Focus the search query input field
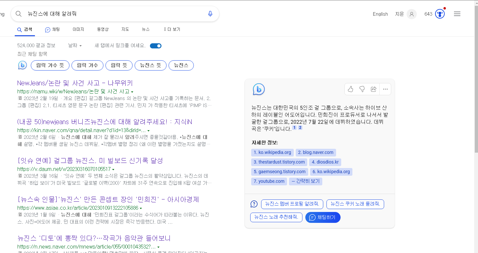 115,14
